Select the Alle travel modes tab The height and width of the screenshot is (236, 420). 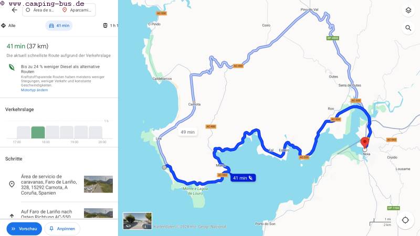[8, 25]
